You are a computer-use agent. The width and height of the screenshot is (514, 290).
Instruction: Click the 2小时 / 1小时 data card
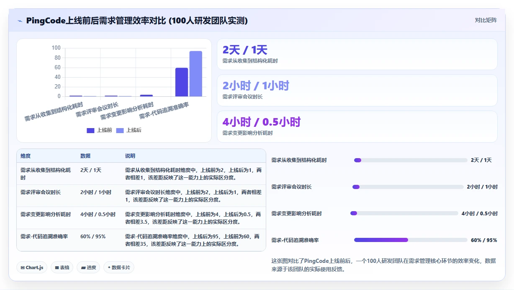[x=357, y=90]
